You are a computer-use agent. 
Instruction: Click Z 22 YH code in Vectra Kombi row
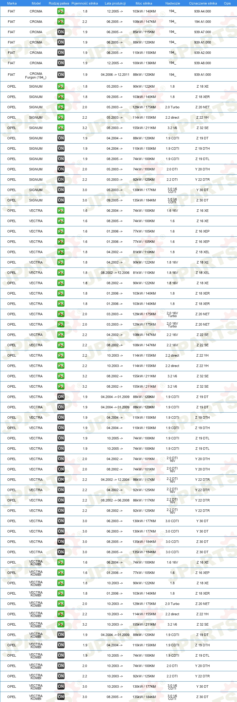pos(202,614)
